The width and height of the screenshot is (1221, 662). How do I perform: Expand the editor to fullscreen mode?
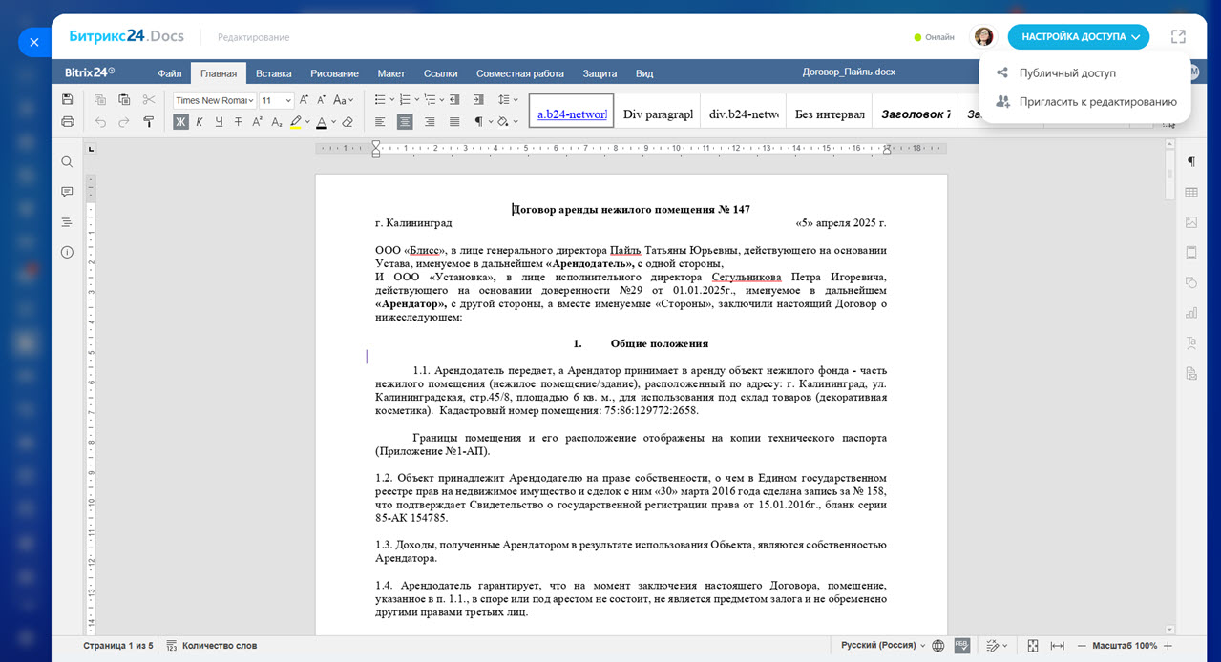pos(1178,37)
